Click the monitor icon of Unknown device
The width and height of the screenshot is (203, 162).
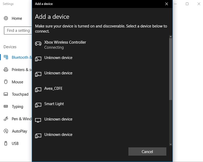pyautogui.click(x=38, y=120)
